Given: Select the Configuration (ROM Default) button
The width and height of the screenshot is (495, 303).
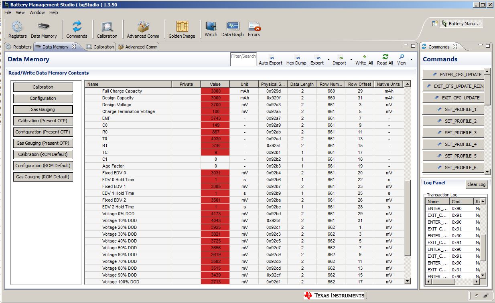Looking at the screenshot, I should (43, 166).
